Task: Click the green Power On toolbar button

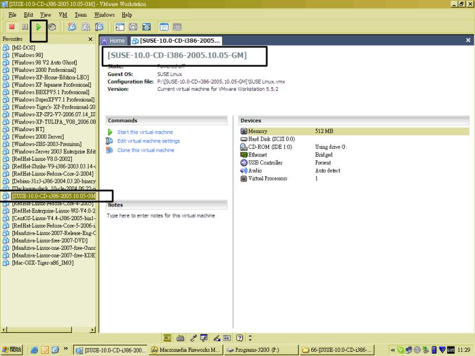Action: (x=39, y=27)
